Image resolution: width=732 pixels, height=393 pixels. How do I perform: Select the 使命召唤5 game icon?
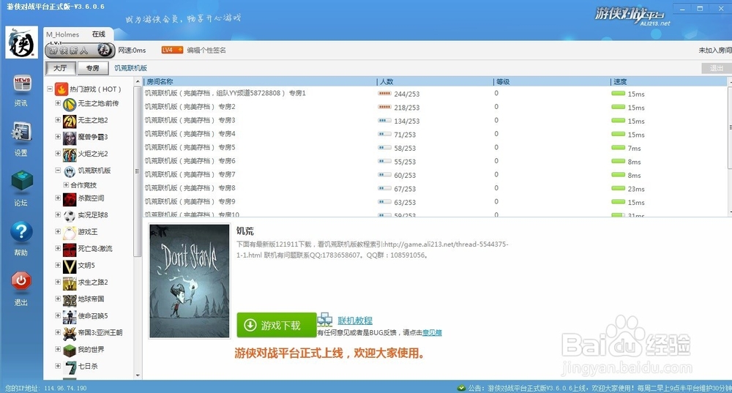[70, 316]
